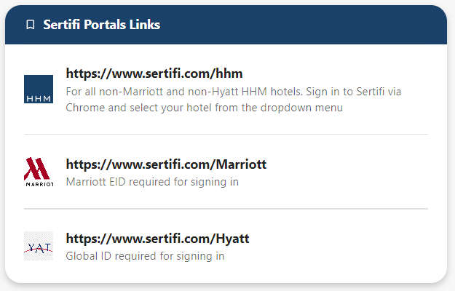
Task: Click the bookmark icon in the header
Action: point(30,25)
